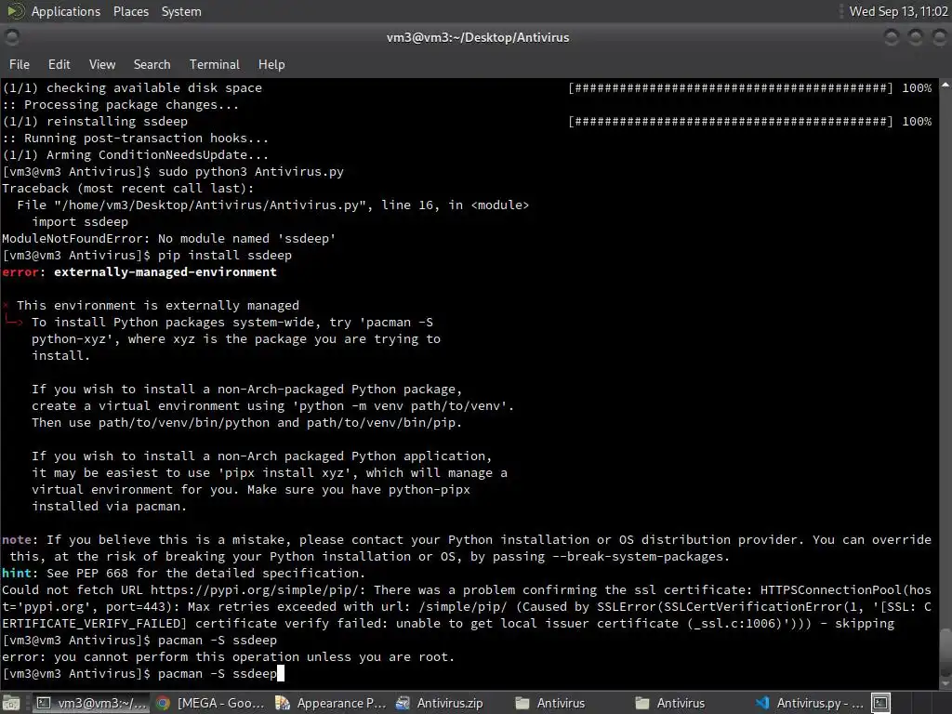Click the terminal workspace icon at taskbar end
Image resolution: width=952 pixels, height=714 pixels.
(880, 703)
